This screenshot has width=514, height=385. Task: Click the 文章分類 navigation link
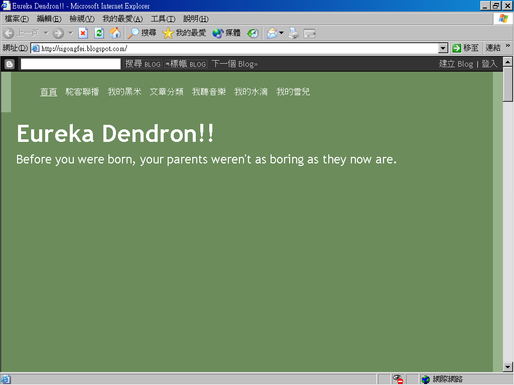pyautogui.click(x=167, y=92)
